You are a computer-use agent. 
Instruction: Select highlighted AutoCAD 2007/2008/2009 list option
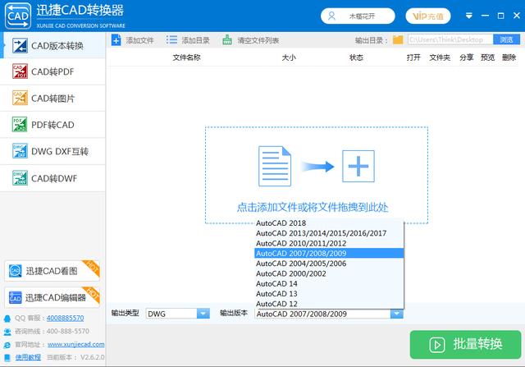coord(329,253)
